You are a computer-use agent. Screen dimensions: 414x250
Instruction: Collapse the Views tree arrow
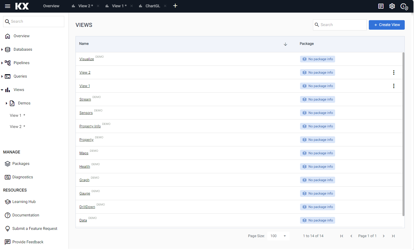(x=2, y=90)
